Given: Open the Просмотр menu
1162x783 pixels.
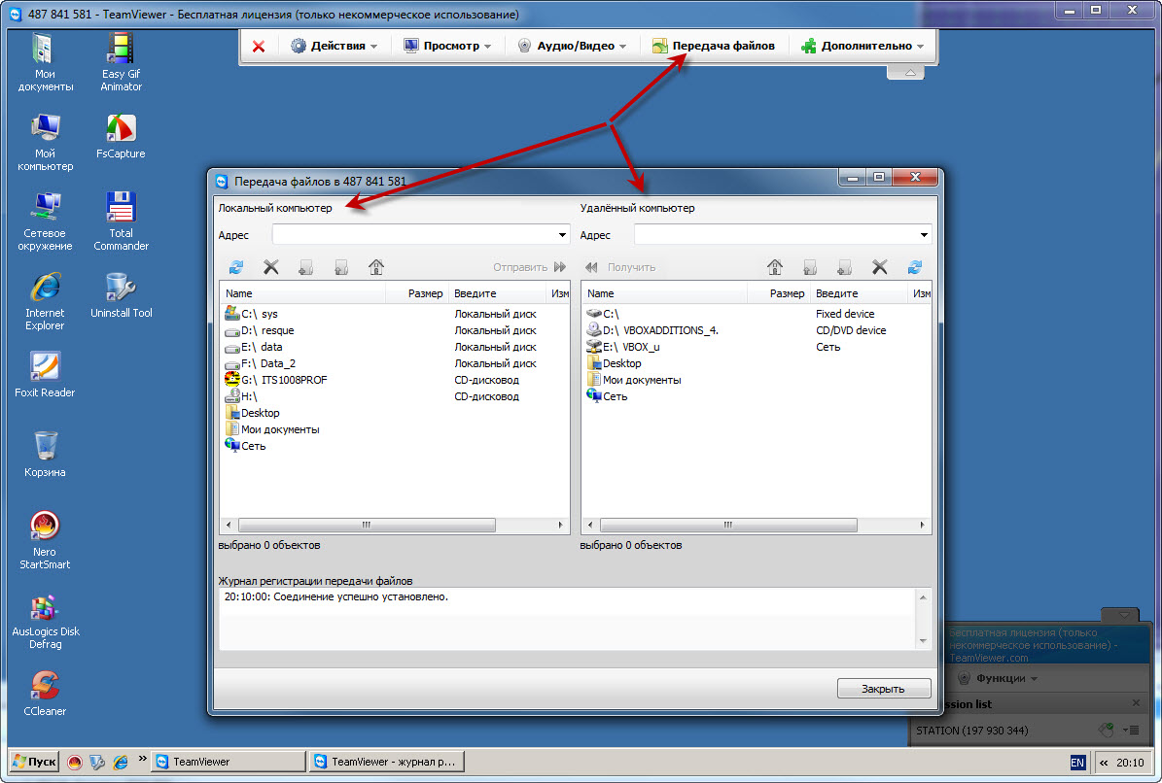Looking at the screenshot, I should (448, 46).
